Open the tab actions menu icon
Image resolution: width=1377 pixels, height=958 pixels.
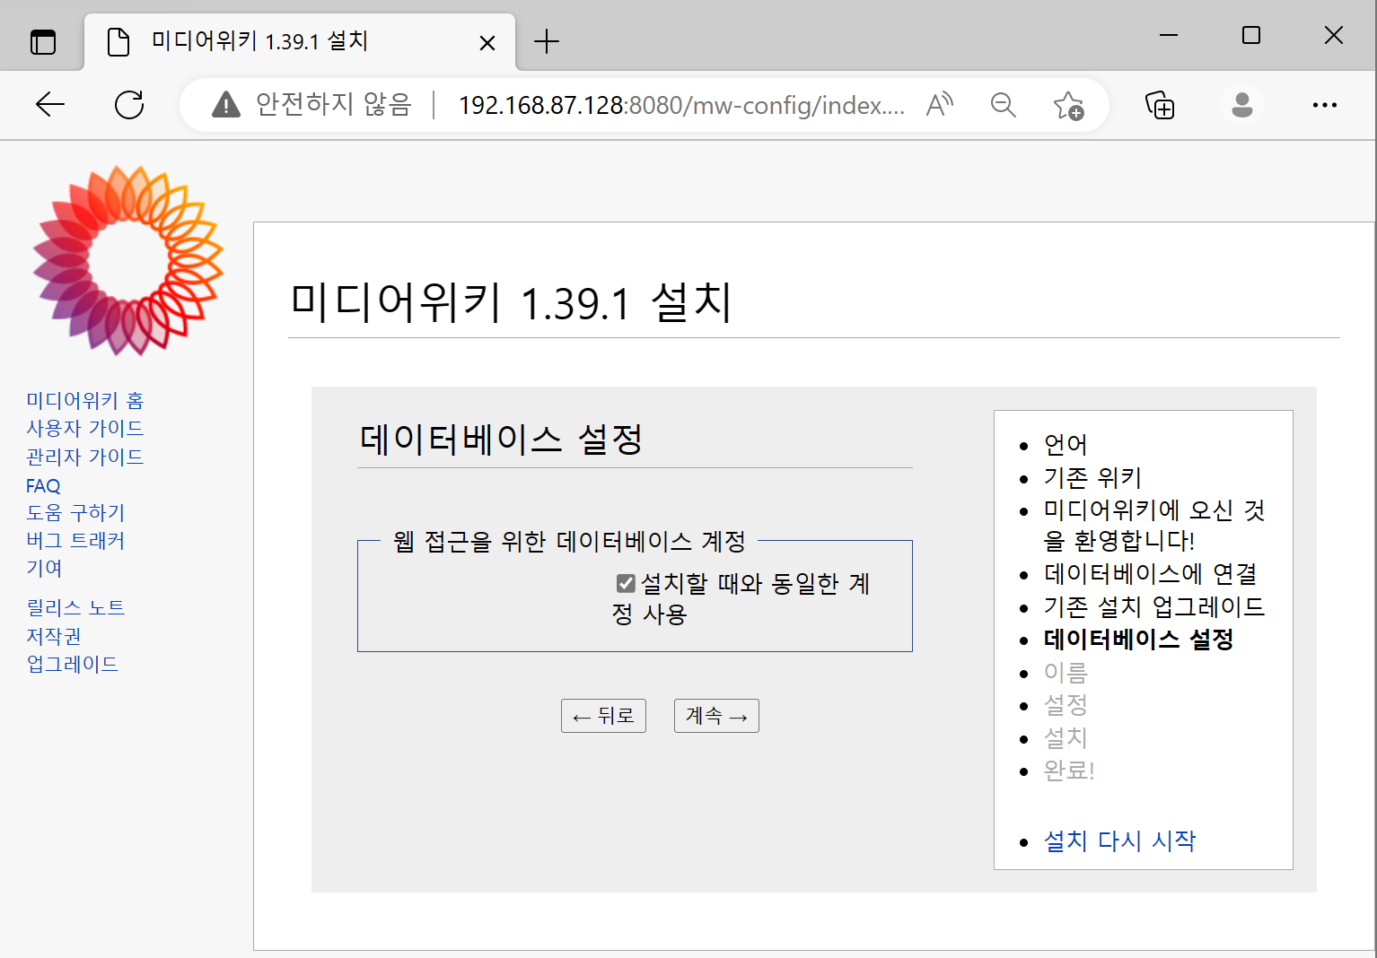tap(43, 41)
